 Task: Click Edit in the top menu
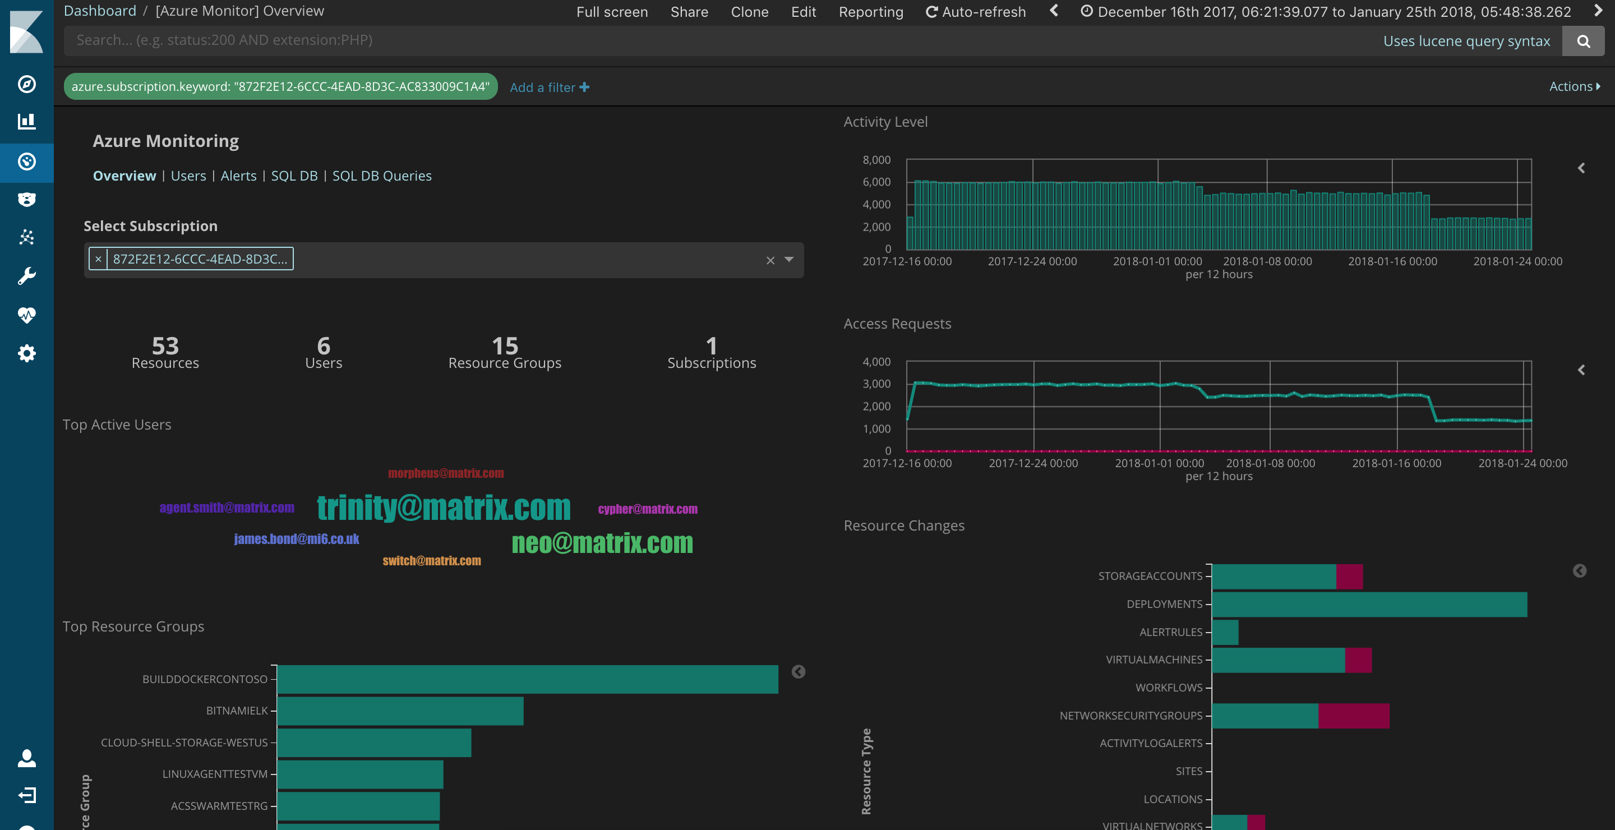tap(803, 12)
